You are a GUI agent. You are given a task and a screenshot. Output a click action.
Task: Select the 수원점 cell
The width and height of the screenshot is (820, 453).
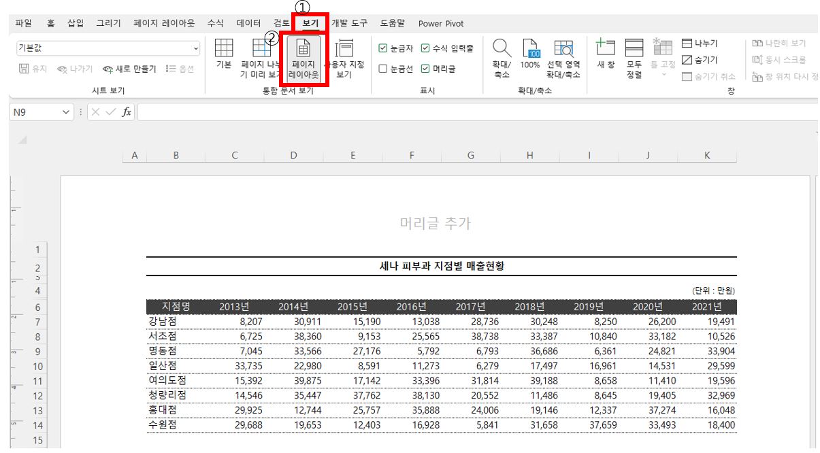point(176,425)
